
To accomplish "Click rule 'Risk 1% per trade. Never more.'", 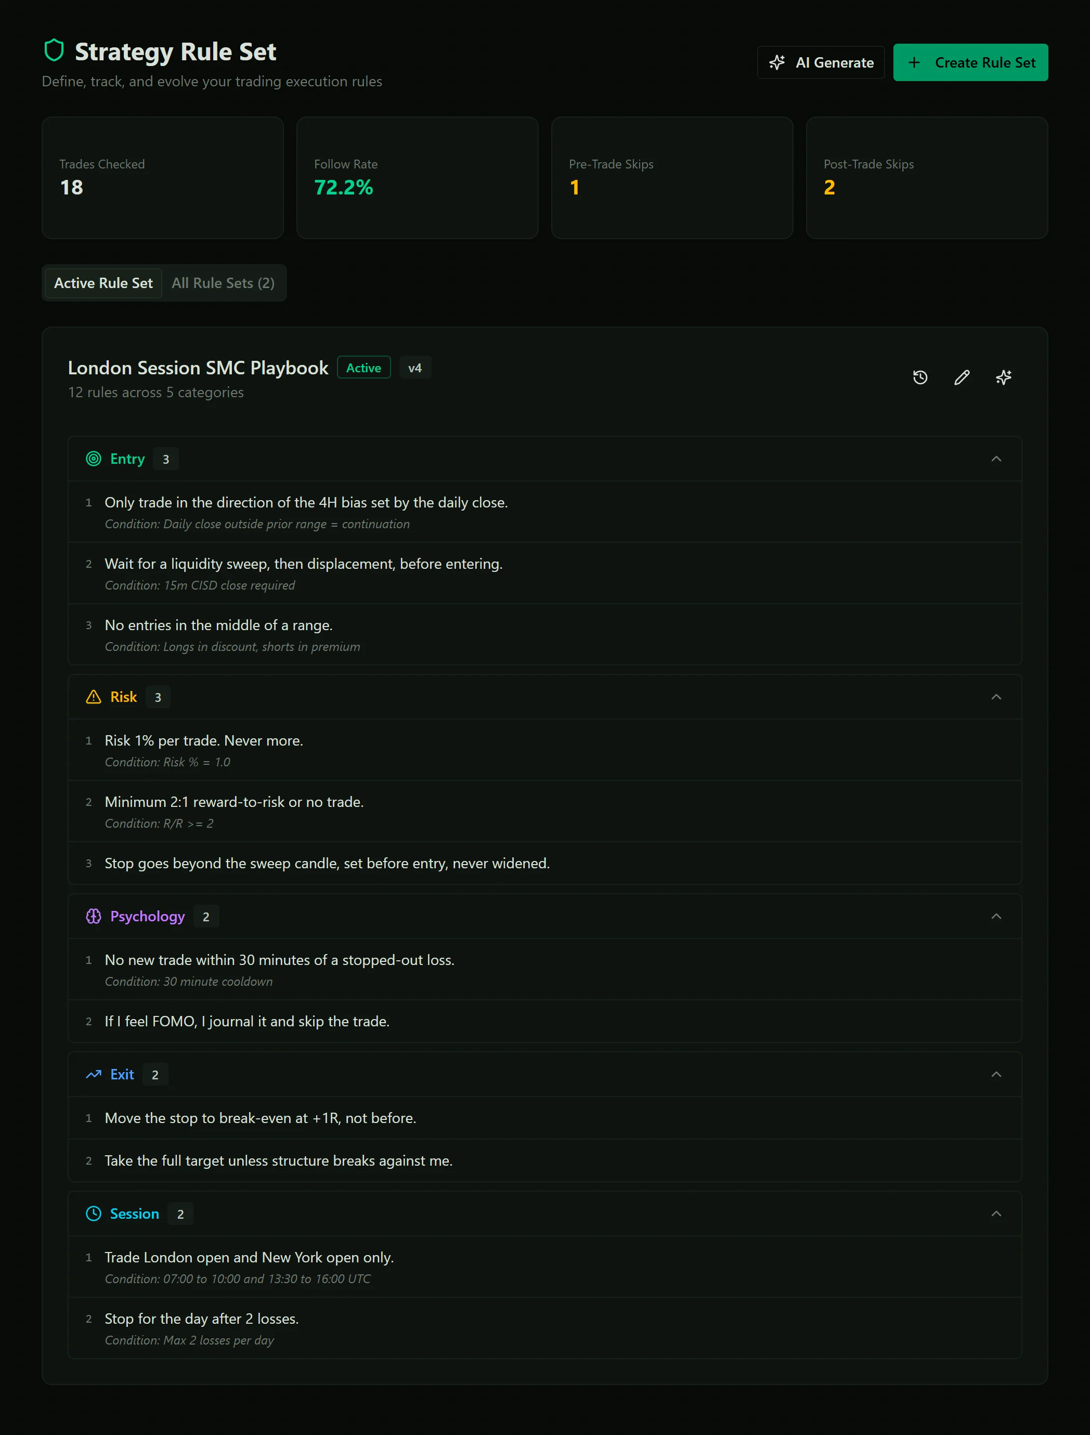I will click(x=545, y=750).
